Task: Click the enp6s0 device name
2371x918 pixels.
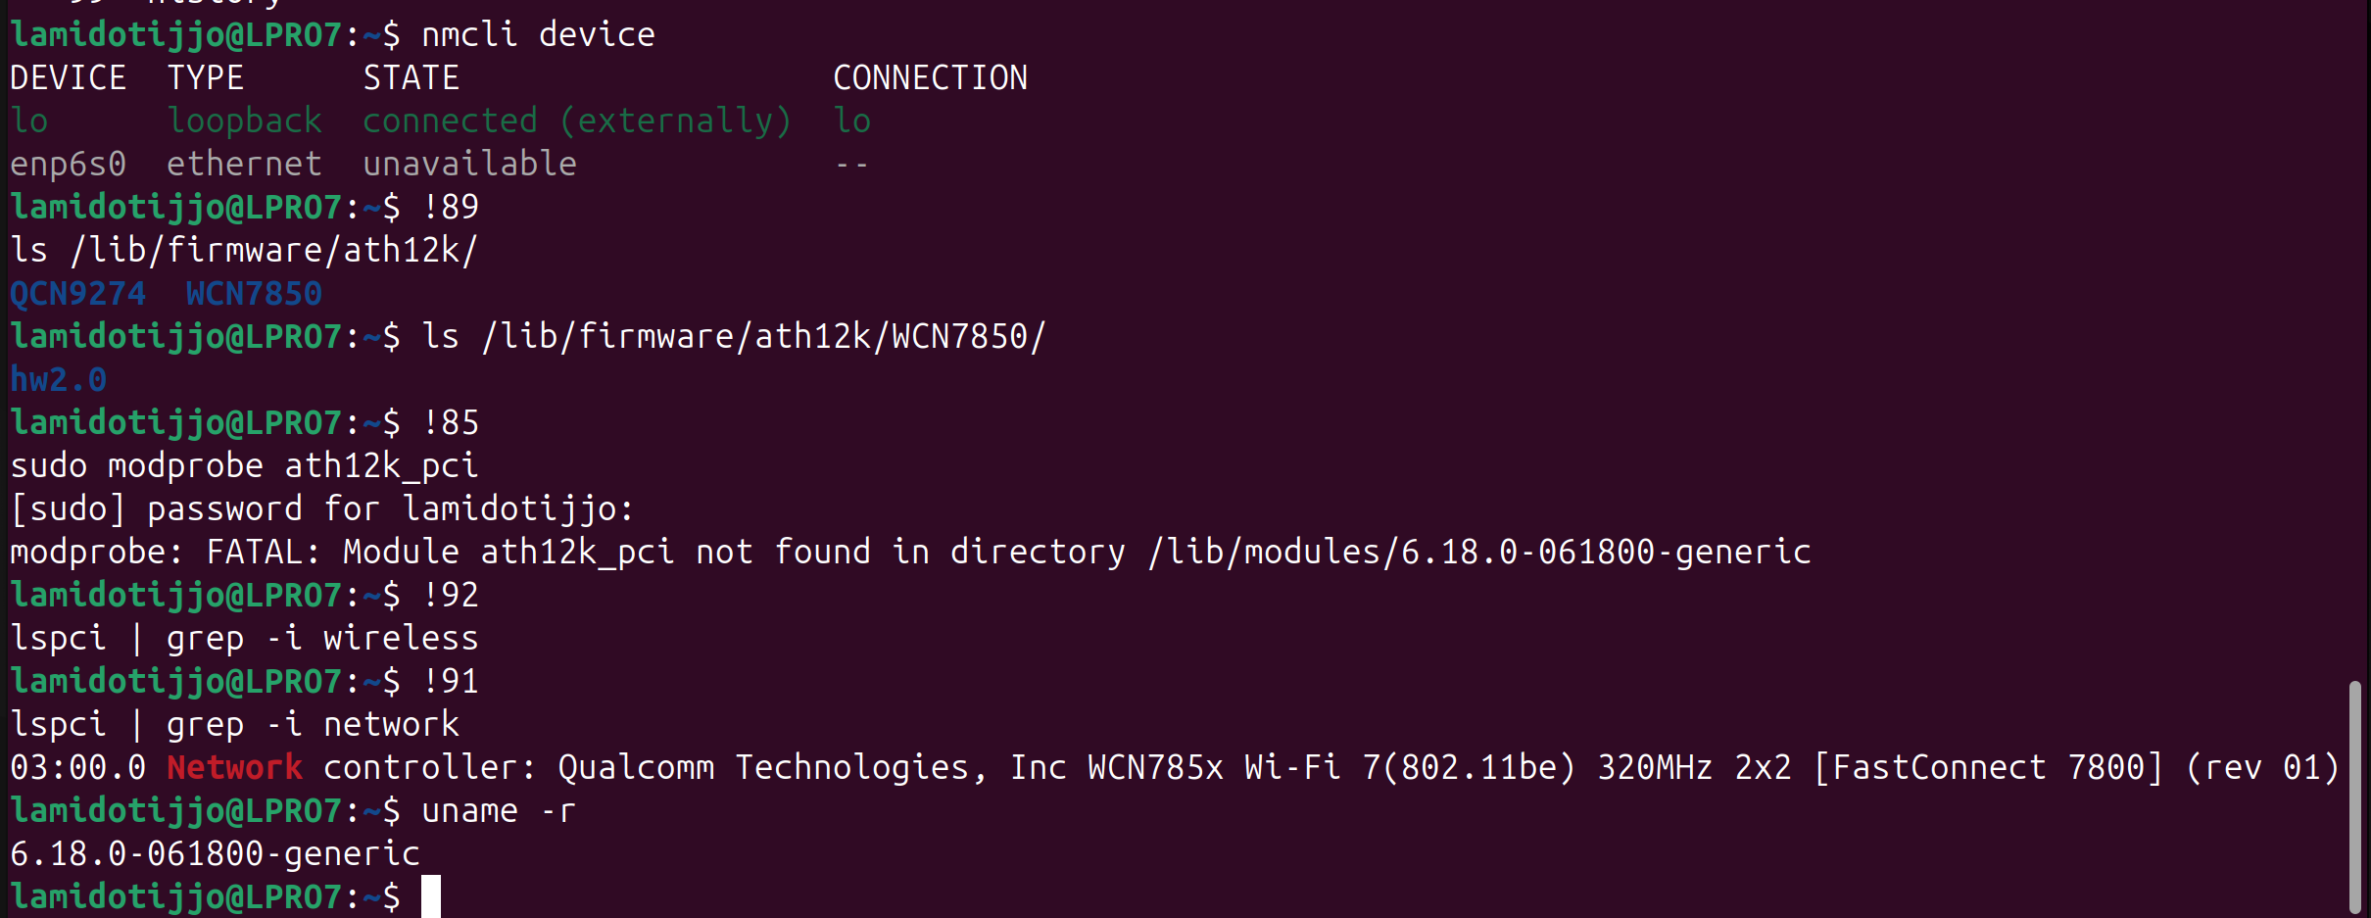Action: pyautogui.click(x=68, y=164)
